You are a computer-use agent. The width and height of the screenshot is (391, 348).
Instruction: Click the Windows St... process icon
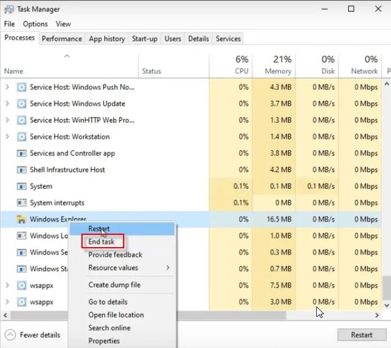coord(21,268)
